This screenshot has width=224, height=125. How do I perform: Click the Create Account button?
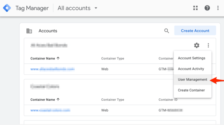[x=195, y=31]
